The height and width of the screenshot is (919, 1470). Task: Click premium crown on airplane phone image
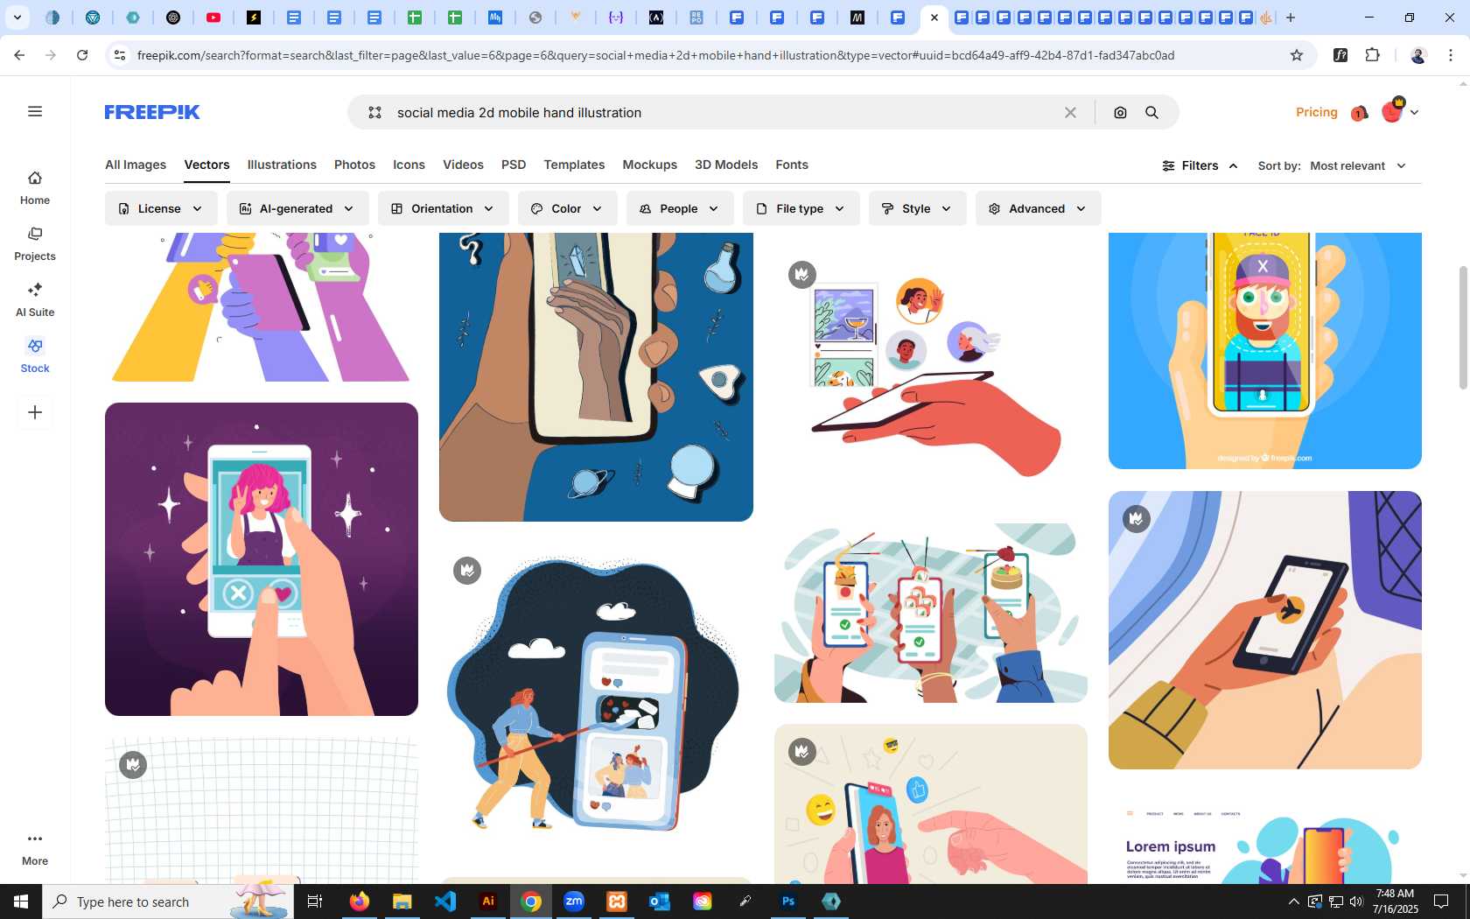tap(1137, 519)
